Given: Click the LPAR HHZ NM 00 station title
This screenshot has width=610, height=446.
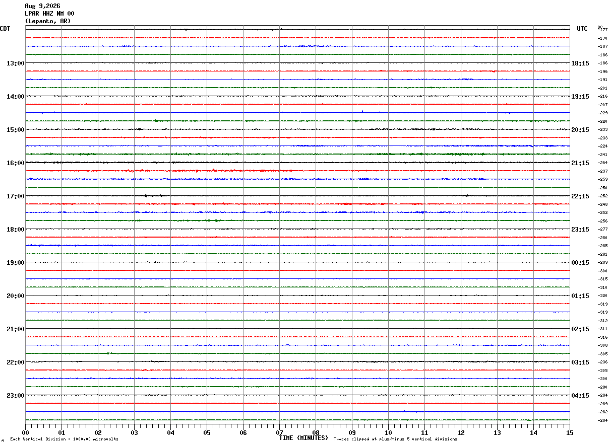Looking at the screenshot, I should 49,14.
